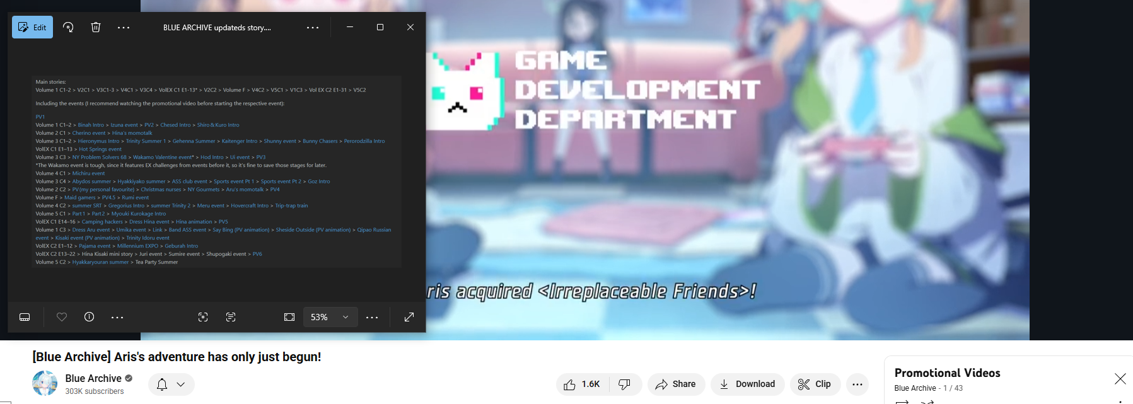Click the Share button

point(676,384)
